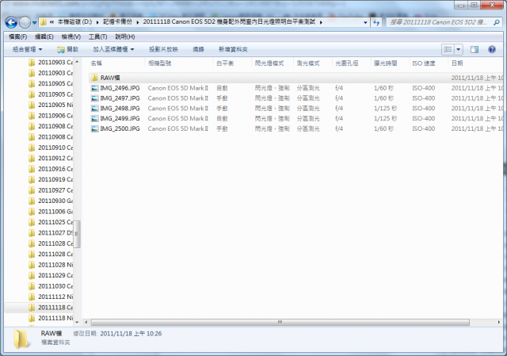Select the IMG_2500.JPG file icon
The width and height of the screenshot is (507, 356).
95,128
